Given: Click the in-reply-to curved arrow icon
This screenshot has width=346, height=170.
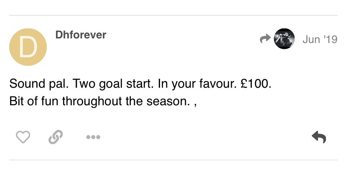Looking at the screenshot, I should point(265,38).
